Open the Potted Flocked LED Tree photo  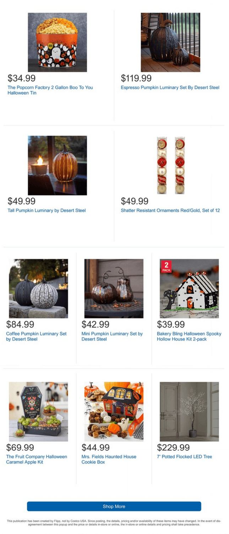[189, 412]
